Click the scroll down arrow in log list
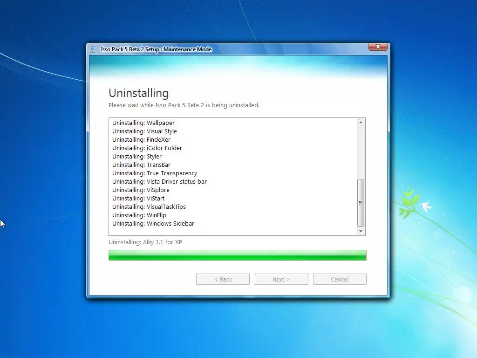Image resolution: width=477 pixels, height=358 pixels. [361, 231]
